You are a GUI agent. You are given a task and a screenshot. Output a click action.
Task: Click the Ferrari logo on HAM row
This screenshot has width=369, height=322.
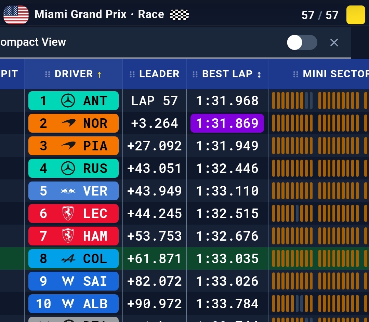coord(68,236)
